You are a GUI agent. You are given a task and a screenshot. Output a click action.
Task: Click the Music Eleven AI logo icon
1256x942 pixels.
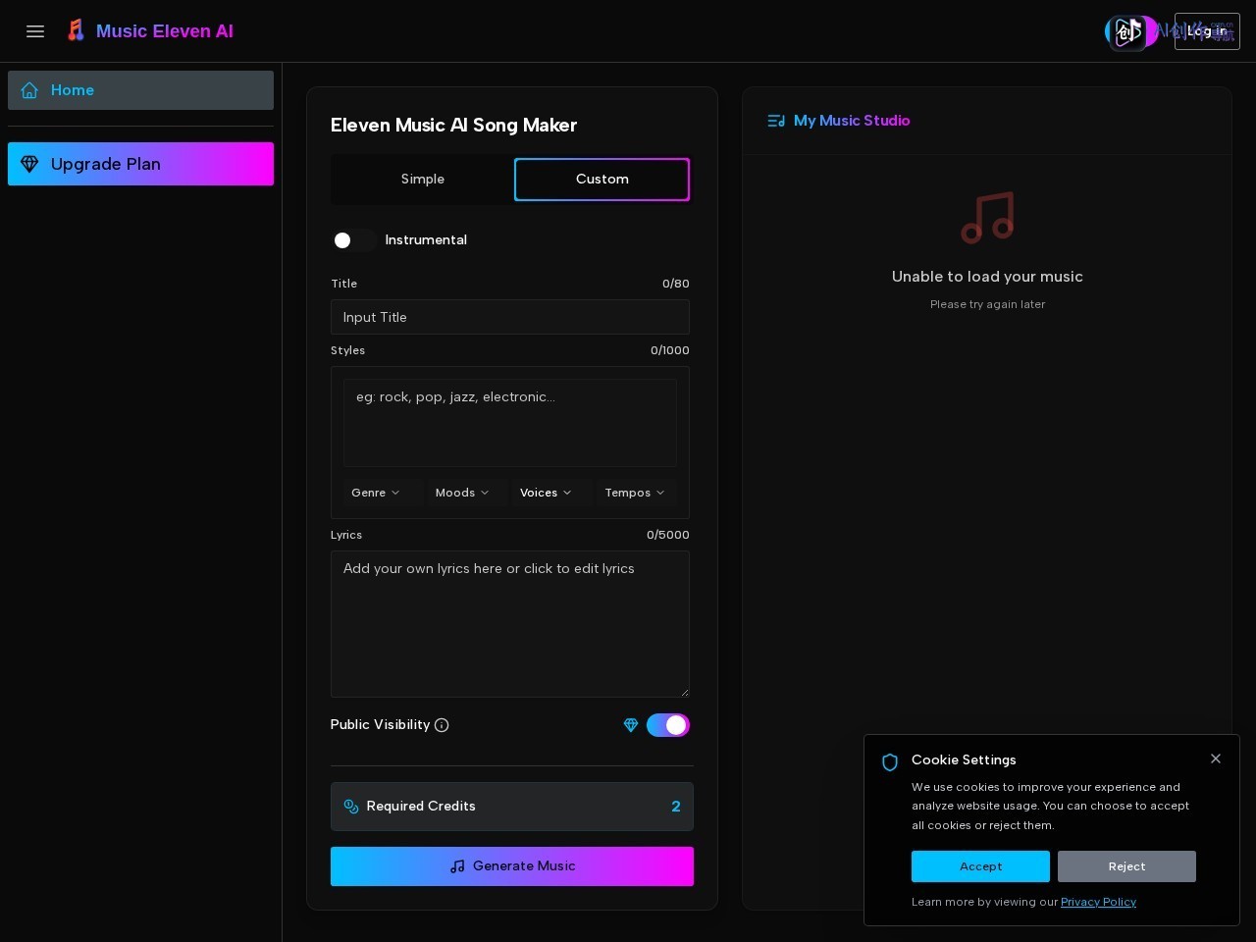click(76, 30)
